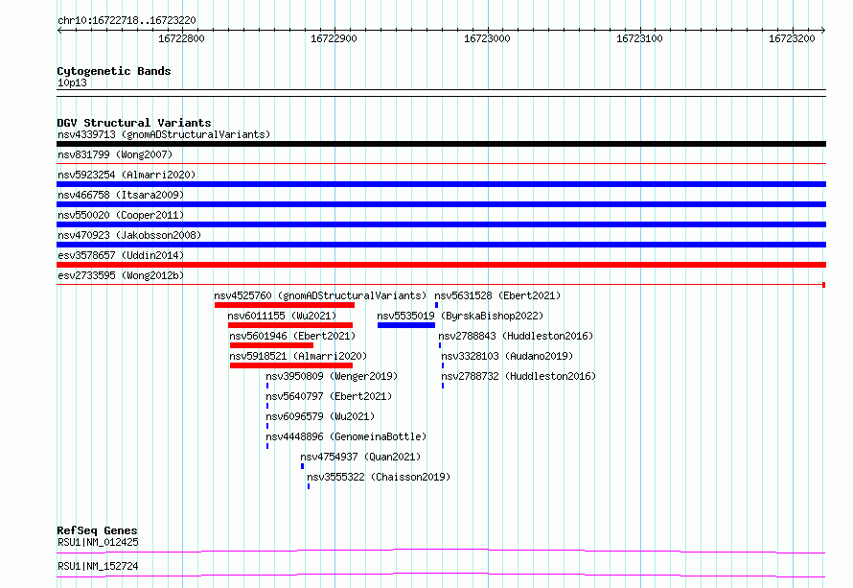Click the small blue mark under nsv4754937

303,466
